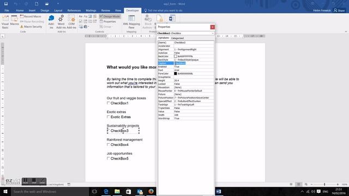Image resolution: width=349 pixels, height=196 pixels.
Task: Open XML Mapping Pane
Action: [131, 22]
